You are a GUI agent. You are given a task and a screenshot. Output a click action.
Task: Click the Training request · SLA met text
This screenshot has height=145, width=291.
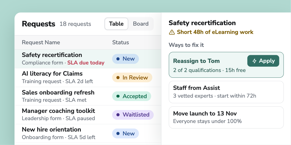coord(54,100)
